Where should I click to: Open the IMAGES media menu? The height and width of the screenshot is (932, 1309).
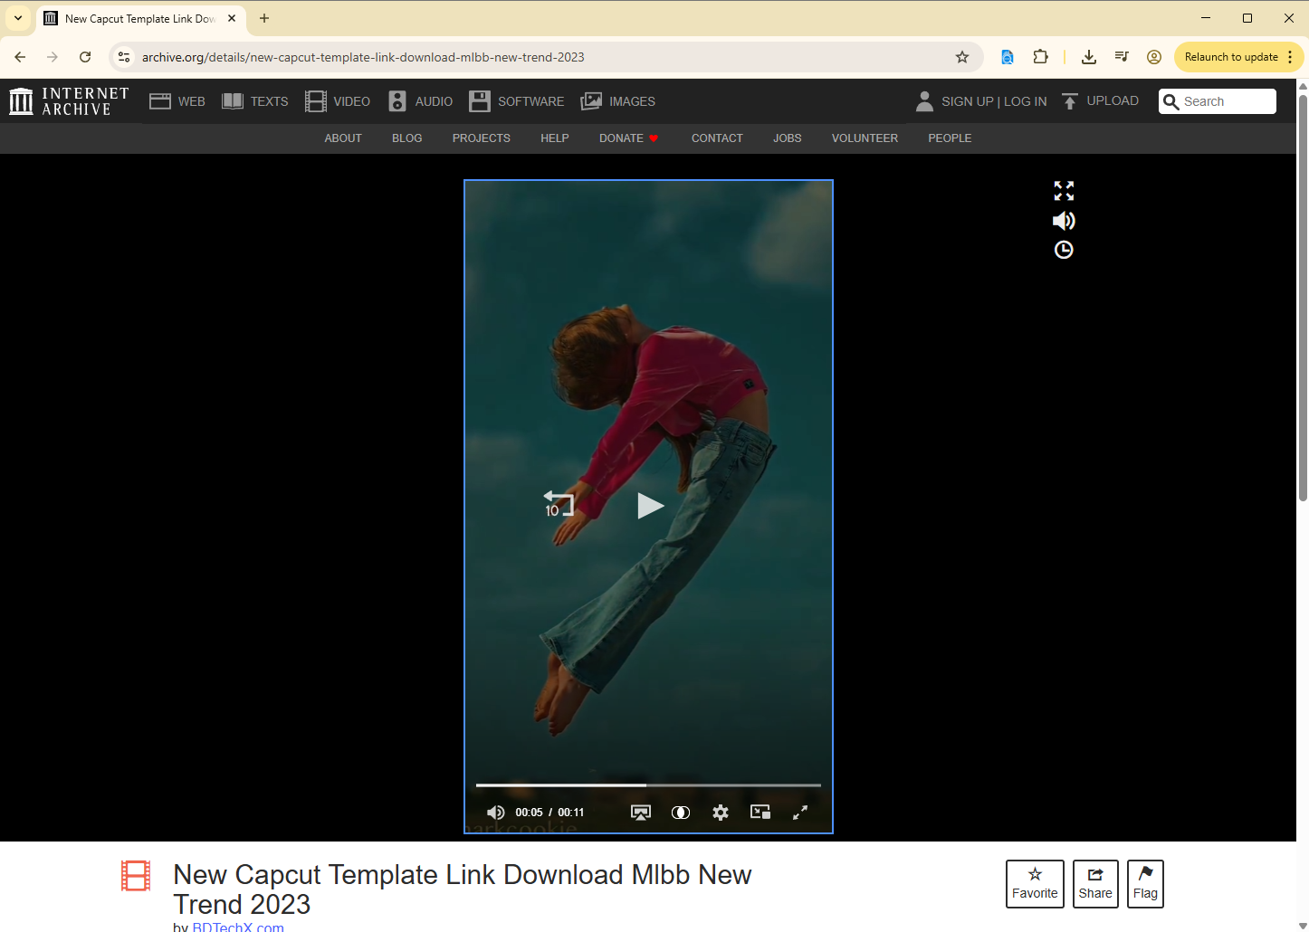(x=618, y=101)
